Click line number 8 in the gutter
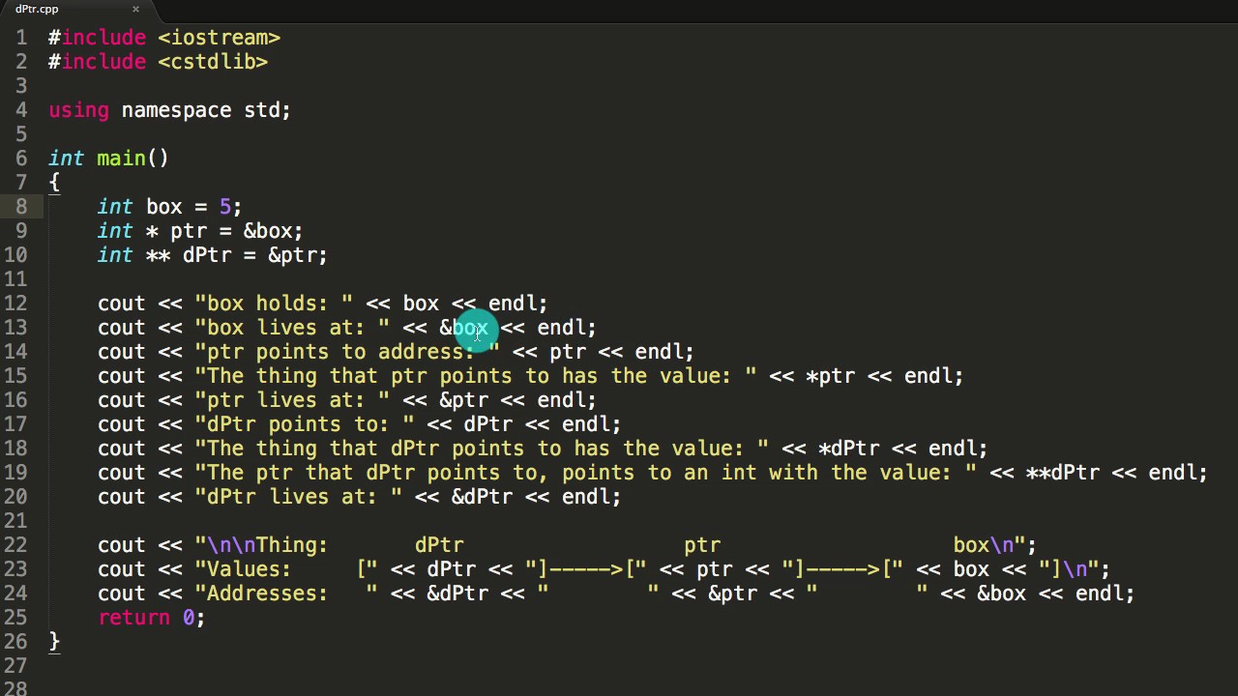The width and height of the screenshot is (1238, 696). [x=21, y=207]
